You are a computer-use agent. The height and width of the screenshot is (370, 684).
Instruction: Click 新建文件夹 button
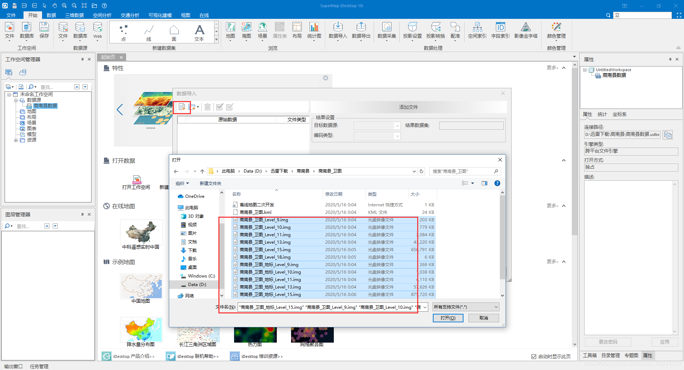tap(210, 184)
